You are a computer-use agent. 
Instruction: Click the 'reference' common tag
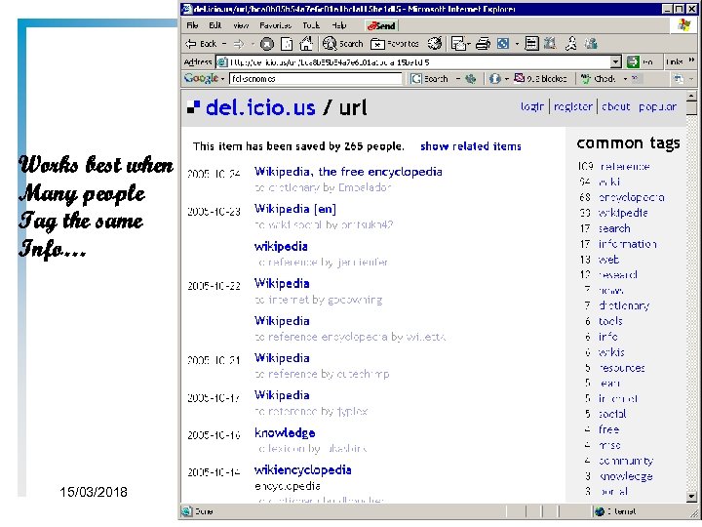[625, 166]
